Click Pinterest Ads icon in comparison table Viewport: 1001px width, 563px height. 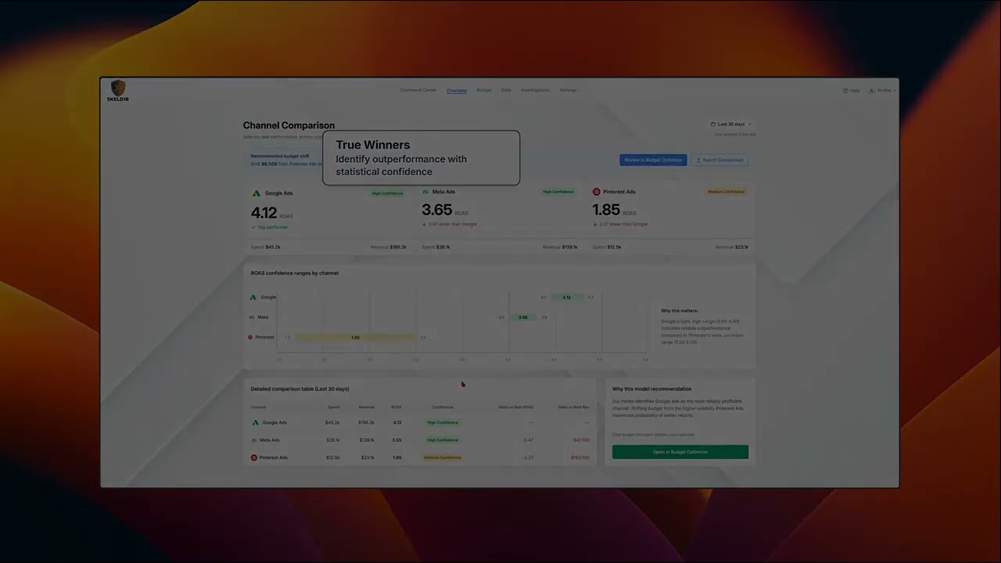pyautogui.click(x=254, y=457)
